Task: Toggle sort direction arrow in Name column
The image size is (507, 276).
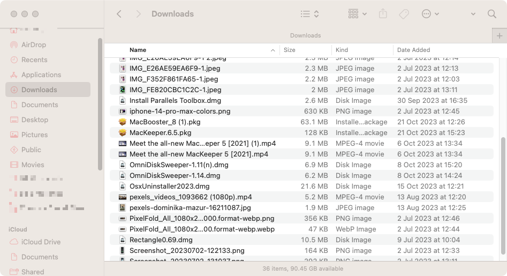Action: pyautogui.click(x=273, y=50)
